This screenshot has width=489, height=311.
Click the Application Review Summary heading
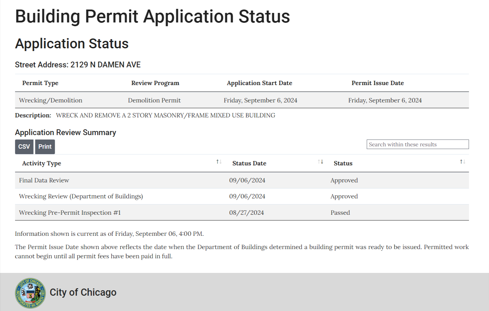(x=65, y=132)
